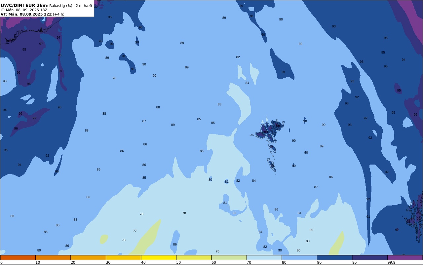Click the golden 30–40 legend swatch

[x=123, y=257]
